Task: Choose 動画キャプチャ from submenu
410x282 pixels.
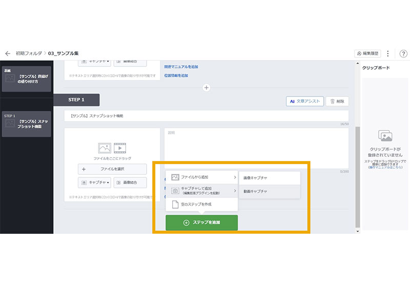Action: (270, 191)
